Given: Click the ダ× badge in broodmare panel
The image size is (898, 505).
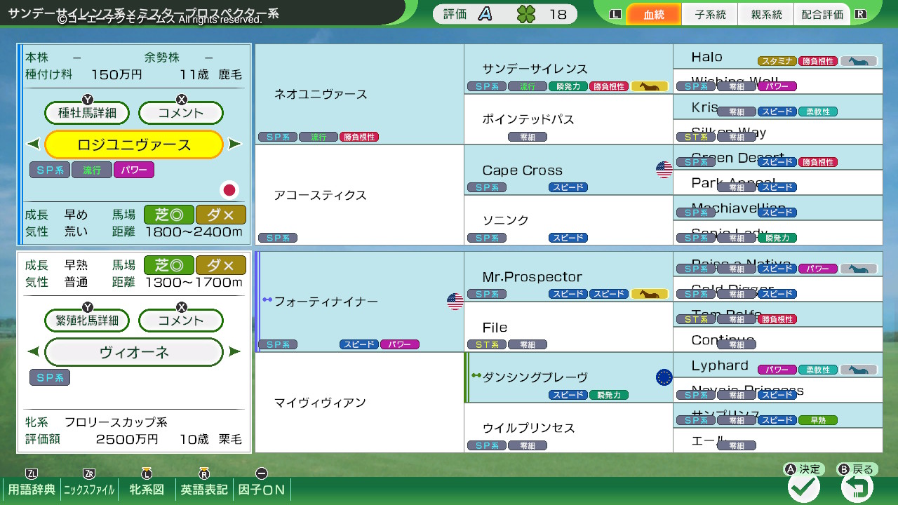Looking at the screenshot, I should click(221, 265).
